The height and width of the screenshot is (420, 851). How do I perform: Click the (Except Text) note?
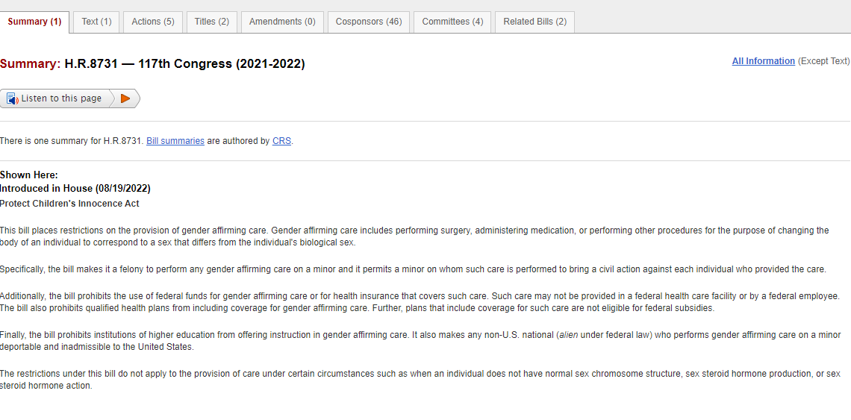coord(824,60)
